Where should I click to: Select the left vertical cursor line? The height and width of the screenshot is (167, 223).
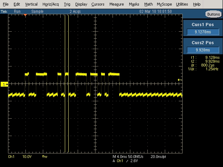click(x=65, y=83)
